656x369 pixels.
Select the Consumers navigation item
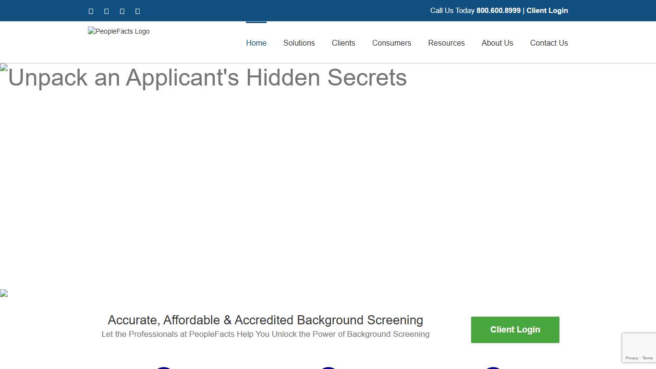[x=391, y=43]
